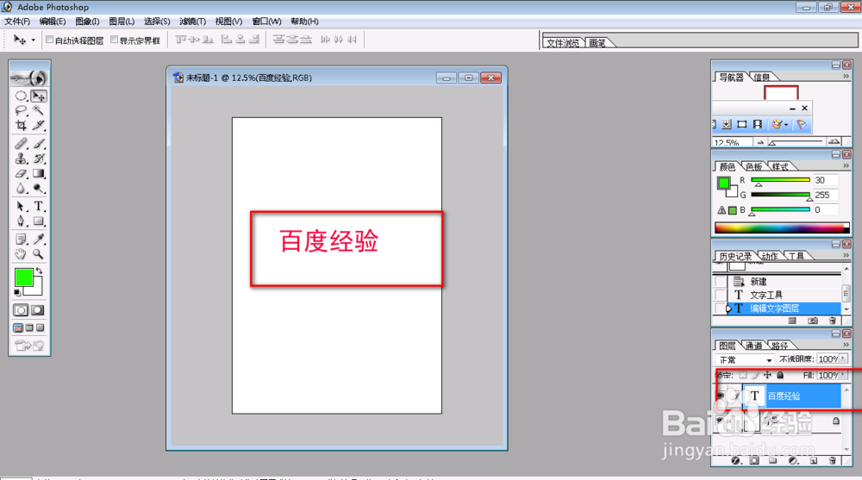Select the History Brush tool
This screenshot has height=480, width=862.
tap(39, 159)
